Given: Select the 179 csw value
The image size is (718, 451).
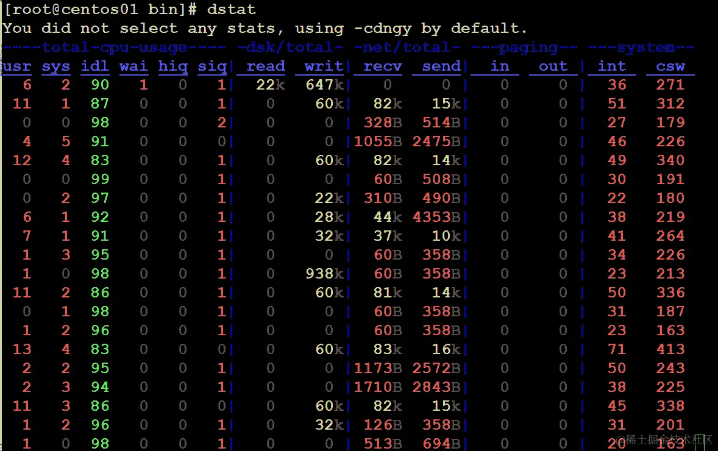Looking at the screenshot, I should (x=670, y=123).
